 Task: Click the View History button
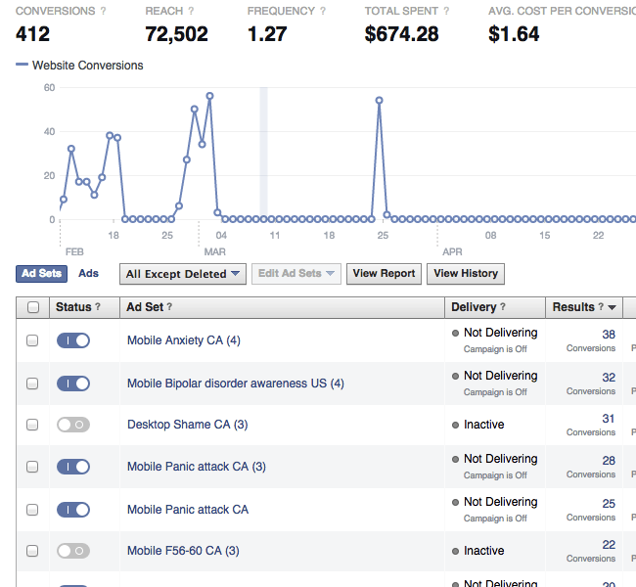pyautogui.click(x=466, y=274)
